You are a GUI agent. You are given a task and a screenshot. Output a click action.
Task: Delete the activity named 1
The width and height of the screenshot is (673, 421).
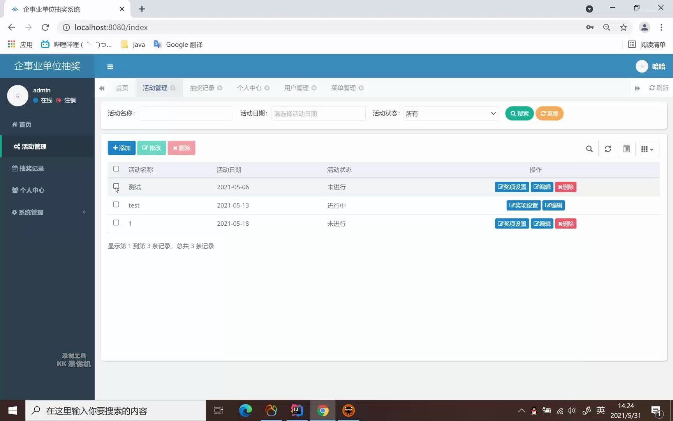(566, 224)
